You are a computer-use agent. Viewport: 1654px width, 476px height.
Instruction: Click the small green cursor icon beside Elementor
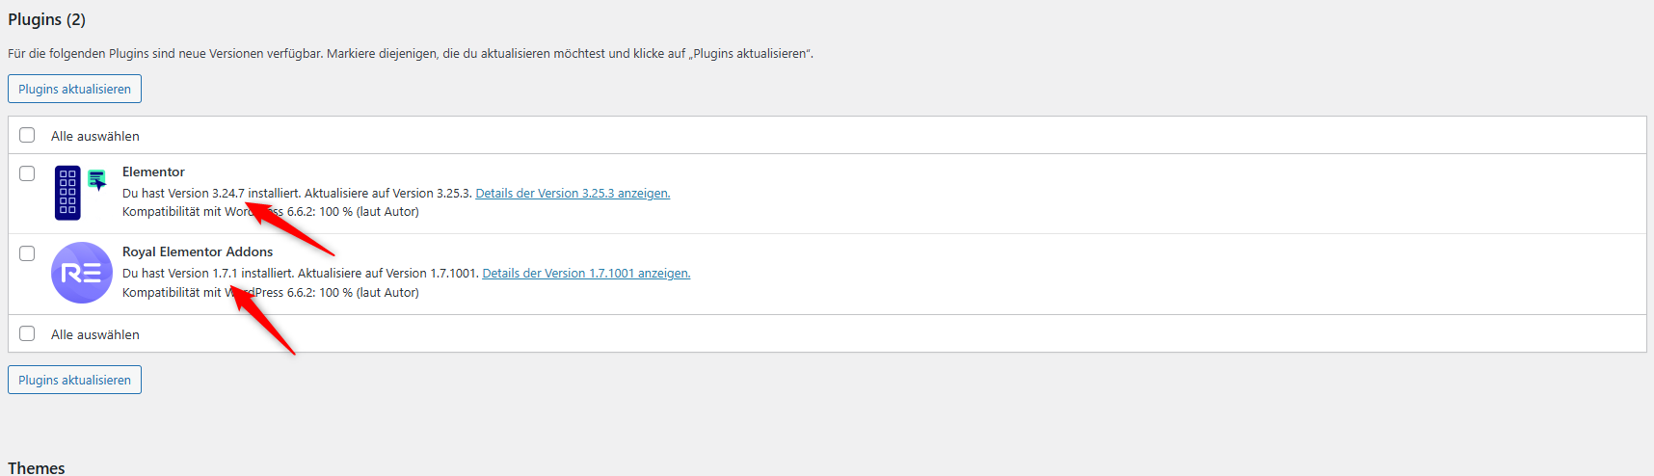(97, 180)
